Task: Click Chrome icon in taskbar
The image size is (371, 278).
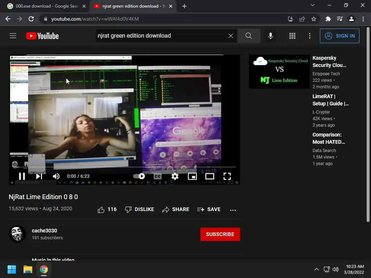Action: 44,269
